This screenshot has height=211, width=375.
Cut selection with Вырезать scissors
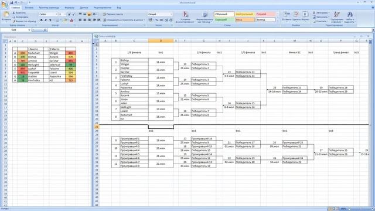coord(19,13)
